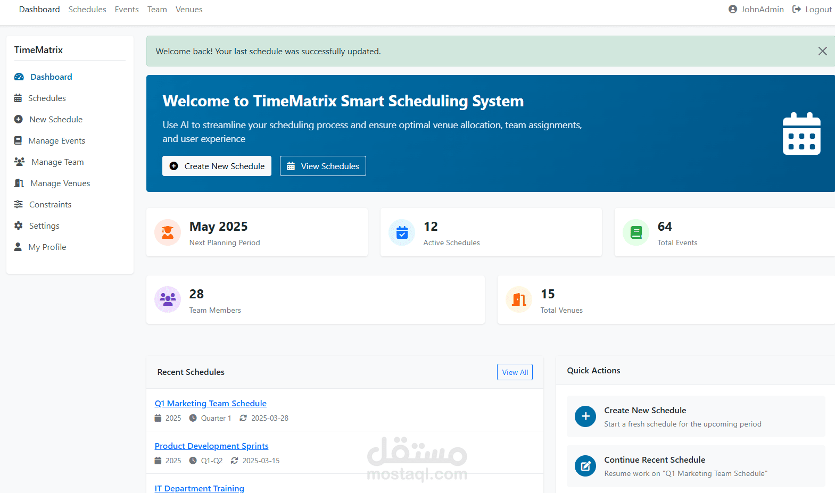Open Events in top navigation
The height and width of the screenshot is (493, 835).
point(127,10)
